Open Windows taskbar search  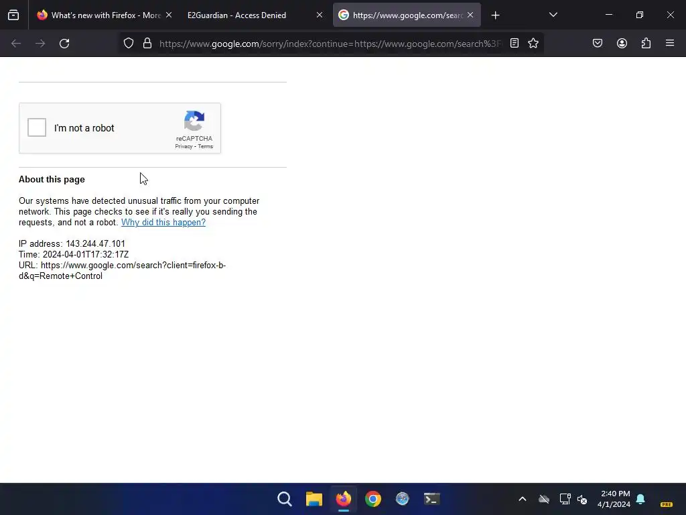point(284,499)
